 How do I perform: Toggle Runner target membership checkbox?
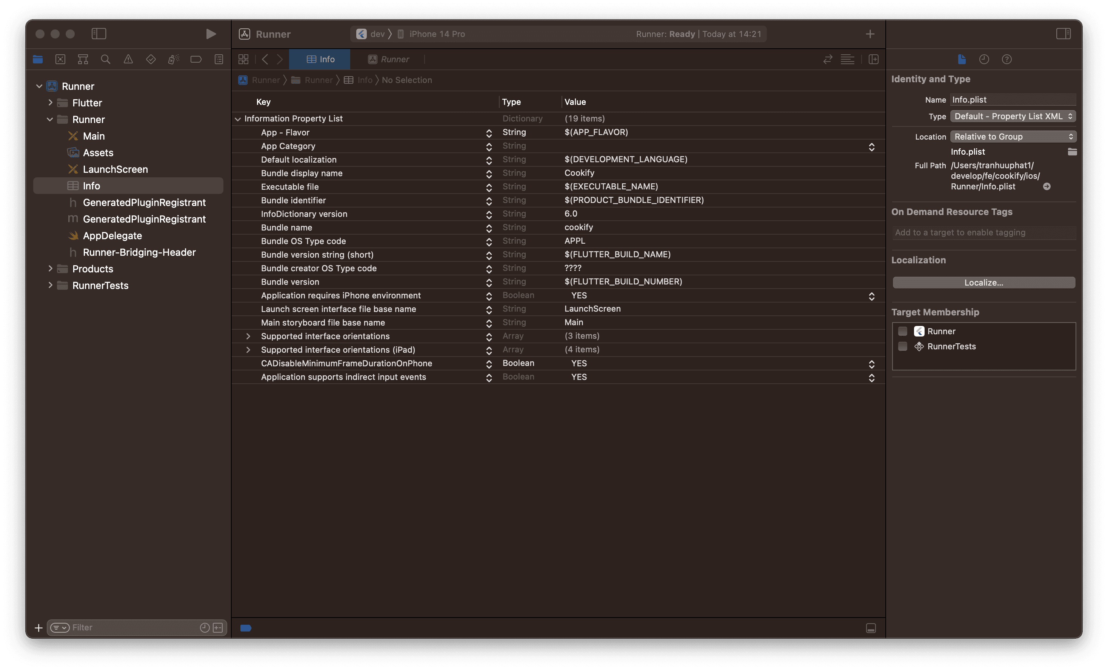(x=904, y=330)
